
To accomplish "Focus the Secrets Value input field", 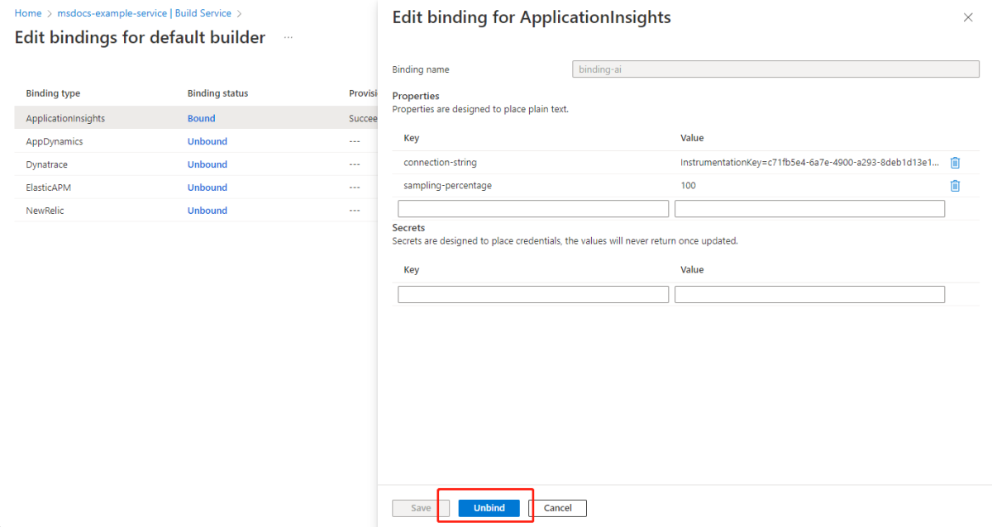I will pos(809,295).
